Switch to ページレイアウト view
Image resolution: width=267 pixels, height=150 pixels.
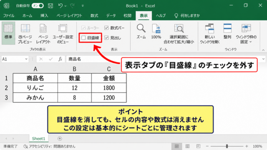(43, 33)
